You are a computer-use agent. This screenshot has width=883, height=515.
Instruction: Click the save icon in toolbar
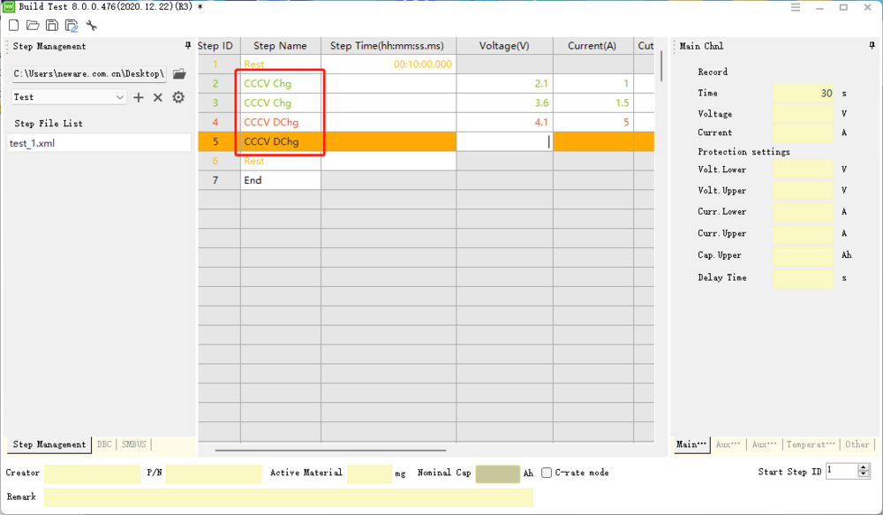click(52, 26)
